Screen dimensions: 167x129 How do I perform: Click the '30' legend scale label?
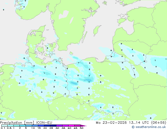(x=57, y=128)
